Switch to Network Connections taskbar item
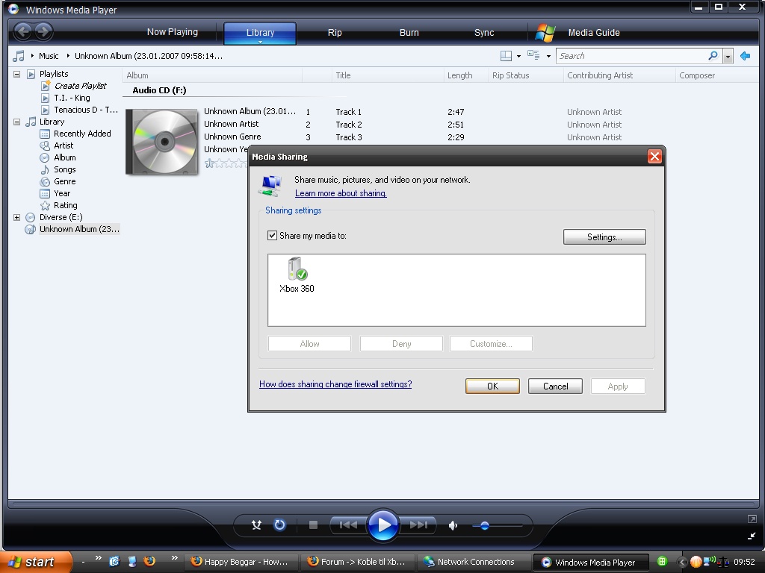The height and width of the screenshot is (573, 765). pos(473,562)
